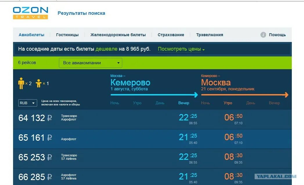Click 06:50 return in 64 132 row
The image size is (304, 185).
click(233, 117)
